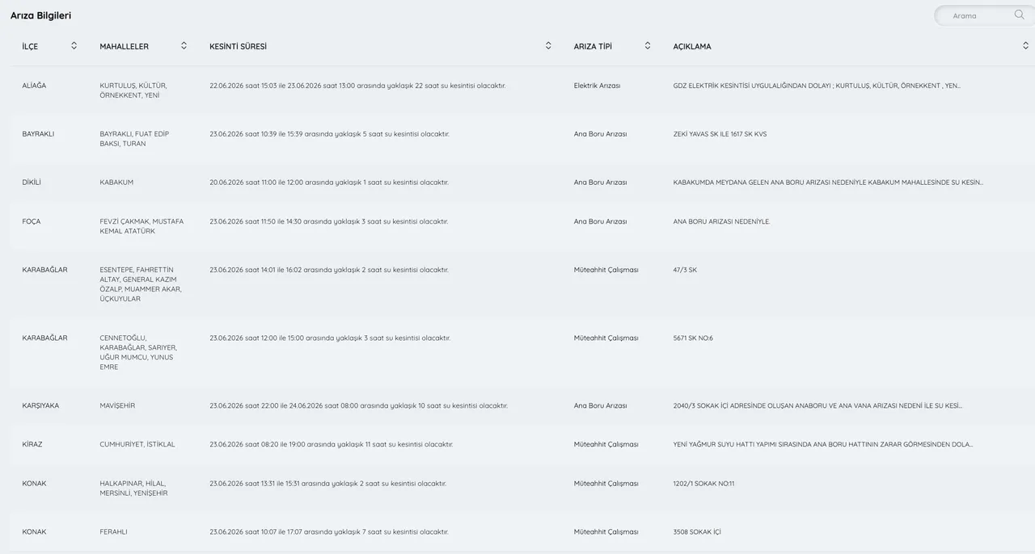Click the GDZ ELEKTRİK KESİNTİSİ description
This screenshot has width=1035, height=554.
[x=817, y=86]
